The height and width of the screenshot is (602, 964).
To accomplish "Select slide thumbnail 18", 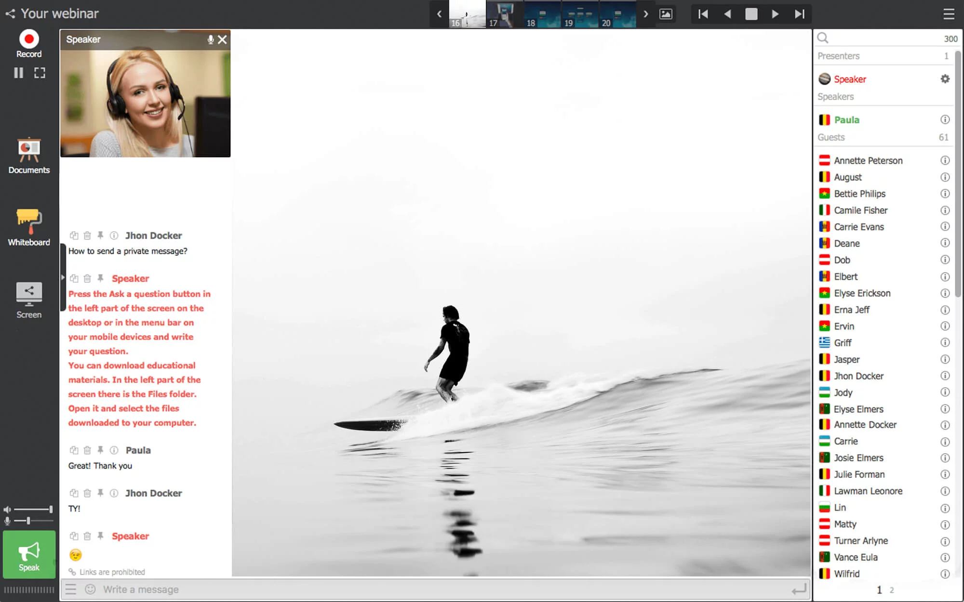I will (x=542, y=14).
